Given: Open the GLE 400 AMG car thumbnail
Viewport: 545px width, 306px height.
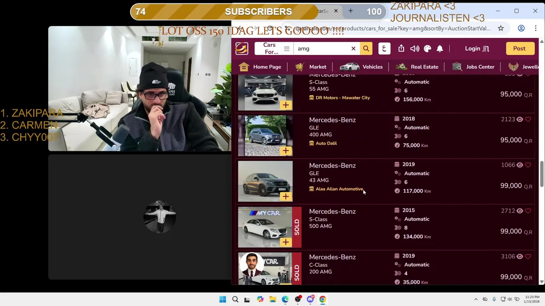Looking at the screenshot, I should [265, 136].
